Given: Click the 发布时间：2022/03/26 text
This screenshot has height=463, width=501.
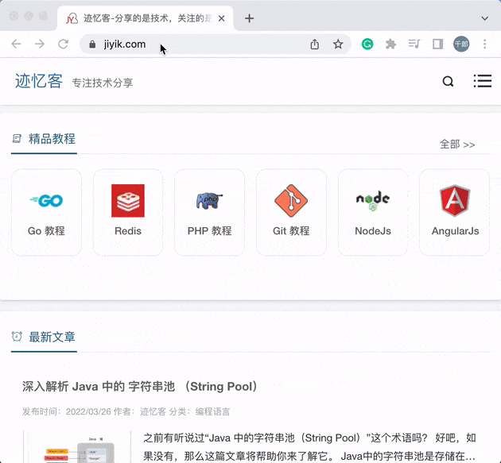Looking at the screenshot, I should click(67, 411).
